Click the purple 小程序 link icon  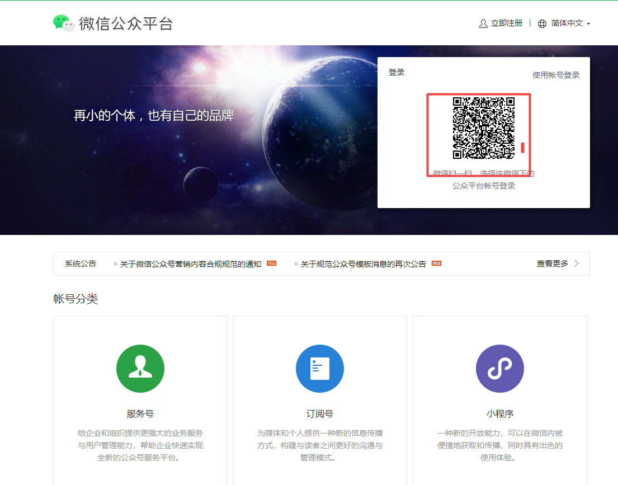tap(500, 369)
